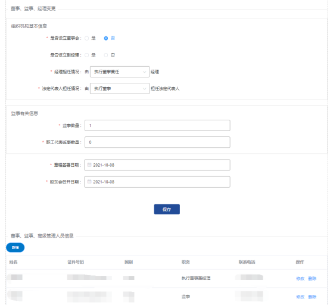Screen dimensions: 330x305
Task: Click the 职工代表监事数量 input field
Action: [x=157, y=142]
